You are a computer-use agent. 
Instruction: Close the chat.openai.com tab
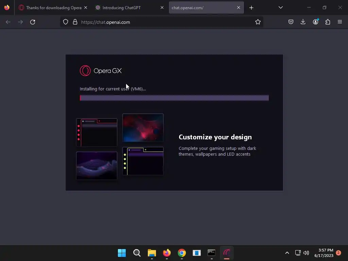coord(238,7)
